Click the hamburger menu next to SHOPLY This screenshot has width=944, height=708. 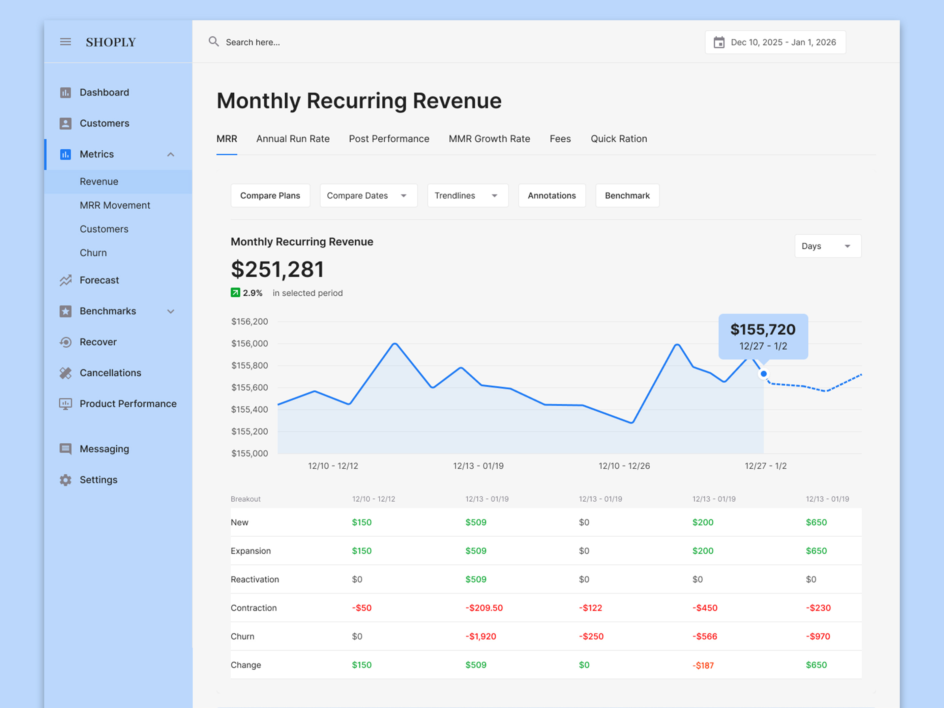(65, 41)
